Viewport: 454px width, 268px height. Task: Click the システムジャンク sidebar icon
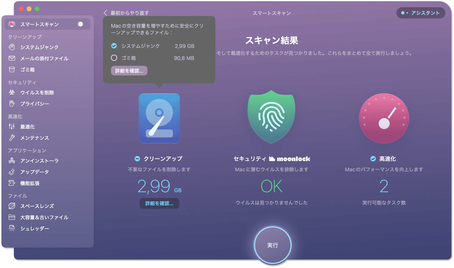pos(12,47)
